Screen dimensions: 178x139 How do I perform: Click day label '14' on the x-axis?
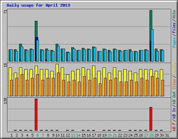click(78, 135)
